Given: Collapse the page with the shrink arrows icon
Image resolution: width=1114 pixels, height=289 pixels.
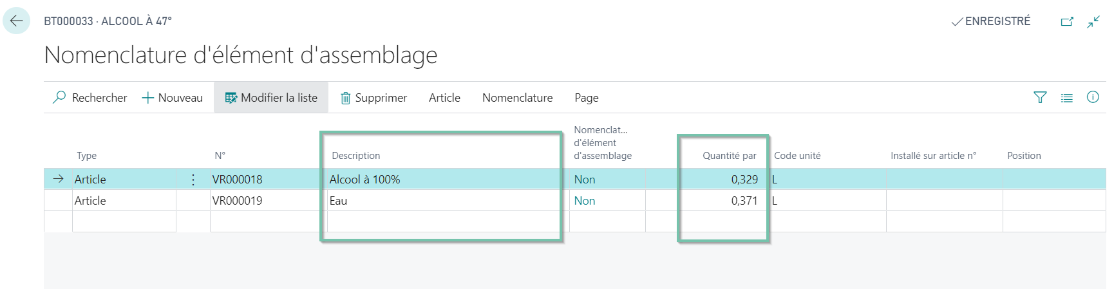Looking at the screenshot, I should click(1093, 22).
